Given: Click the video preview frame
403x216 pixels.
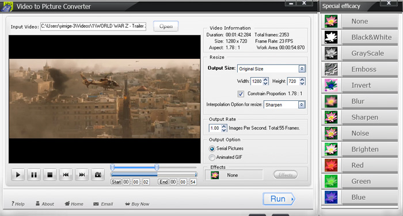Looking at the screenshot, I should 105,99.
